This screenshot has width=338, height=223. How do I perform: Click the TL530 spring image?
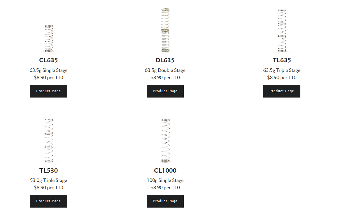pos(49,140)
